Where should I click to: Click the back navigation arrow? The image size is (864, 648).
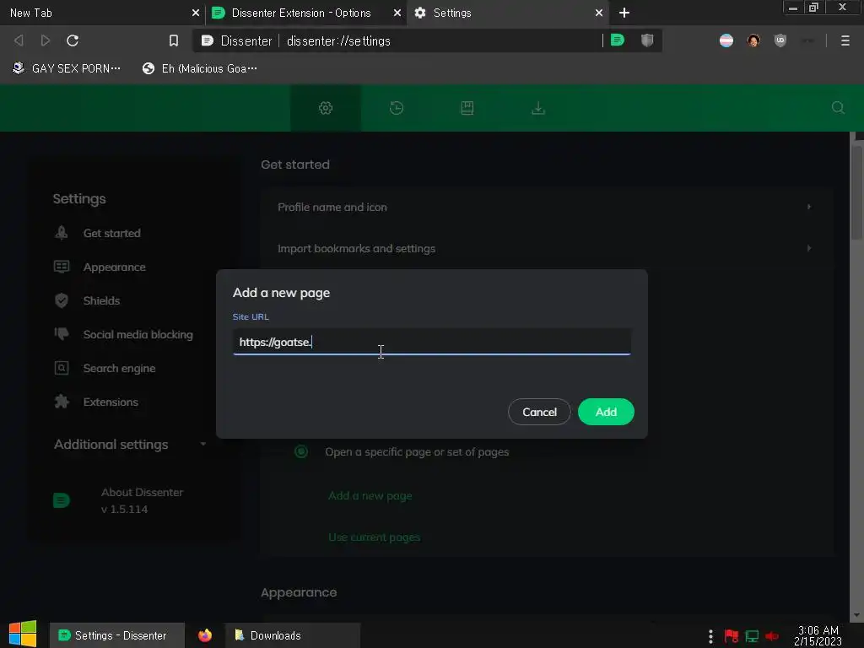coord(19,40)
